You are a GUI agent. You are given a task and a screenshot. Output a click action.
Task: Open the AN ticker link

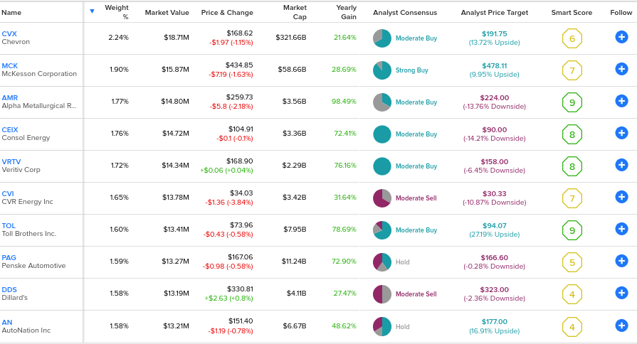[7, 322]
